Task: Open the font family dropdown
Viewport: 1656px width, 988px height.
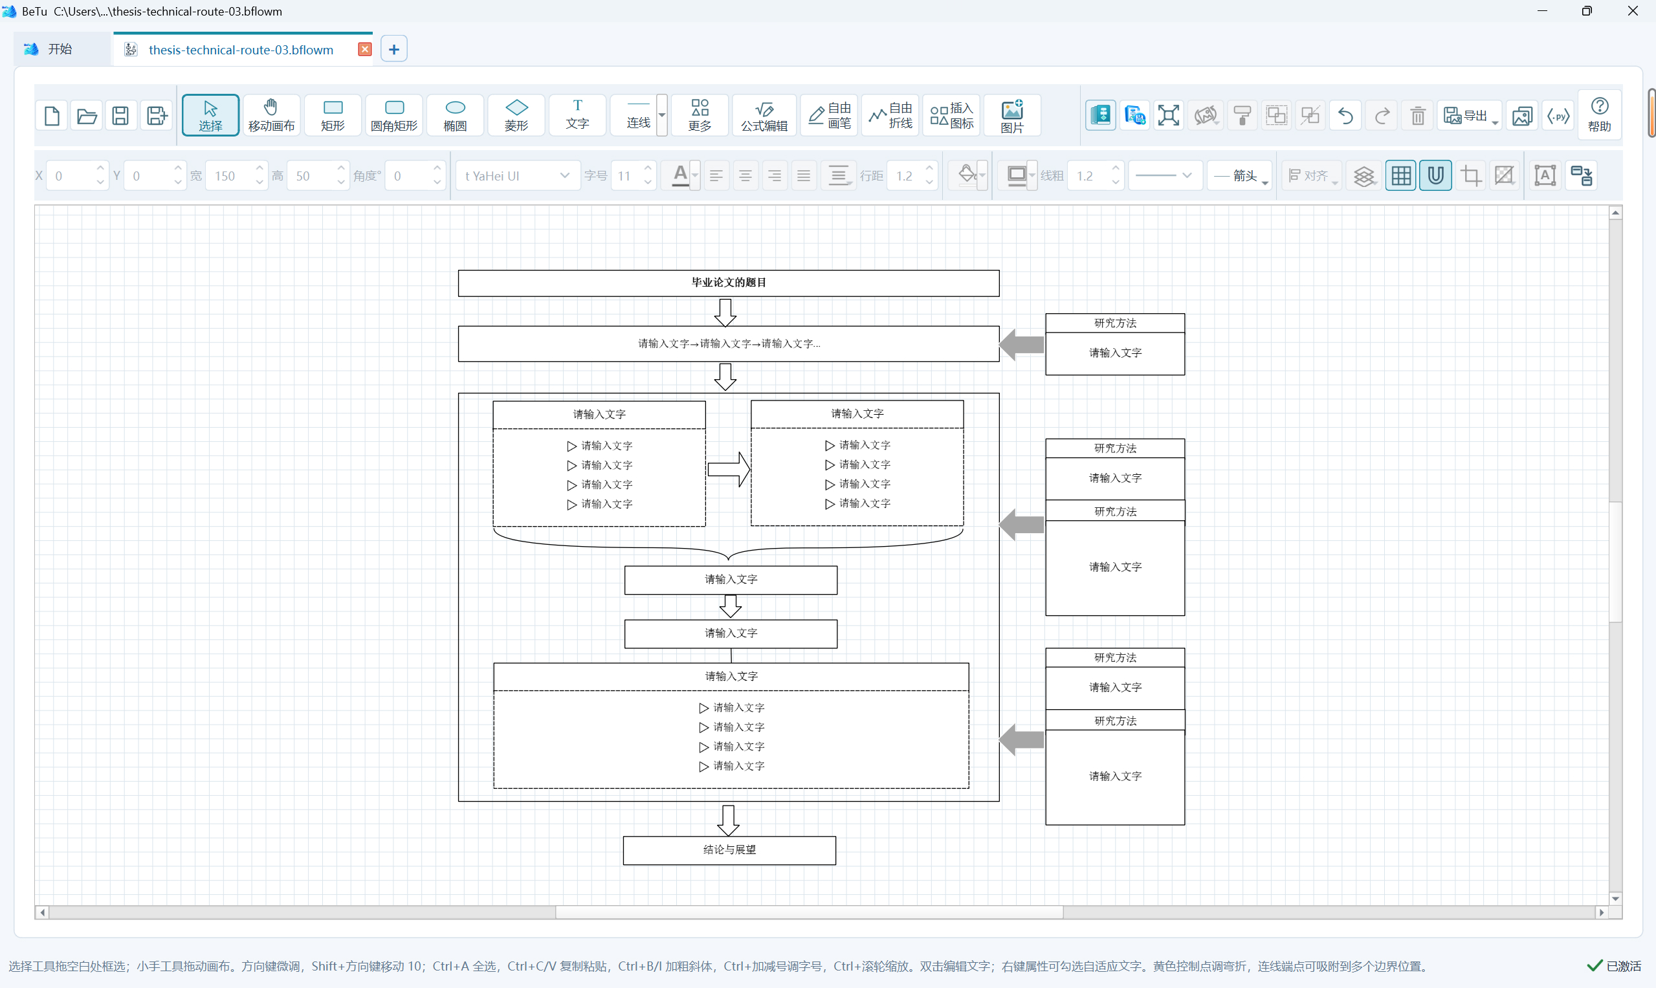Action: 517,176
